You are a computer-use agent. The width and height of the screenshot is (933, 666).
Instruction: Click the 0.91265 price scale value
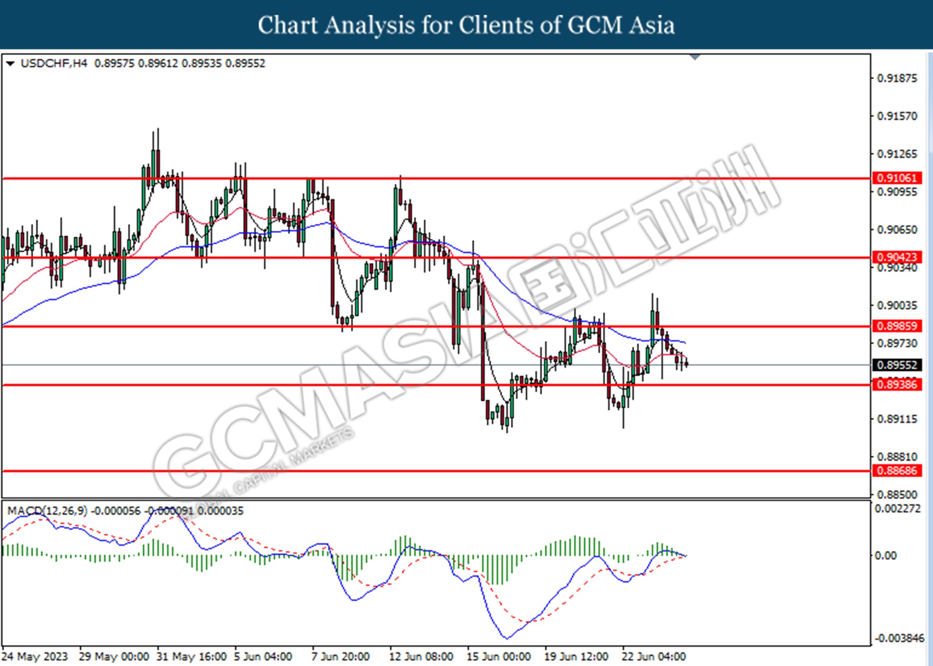tap(897, 154)
